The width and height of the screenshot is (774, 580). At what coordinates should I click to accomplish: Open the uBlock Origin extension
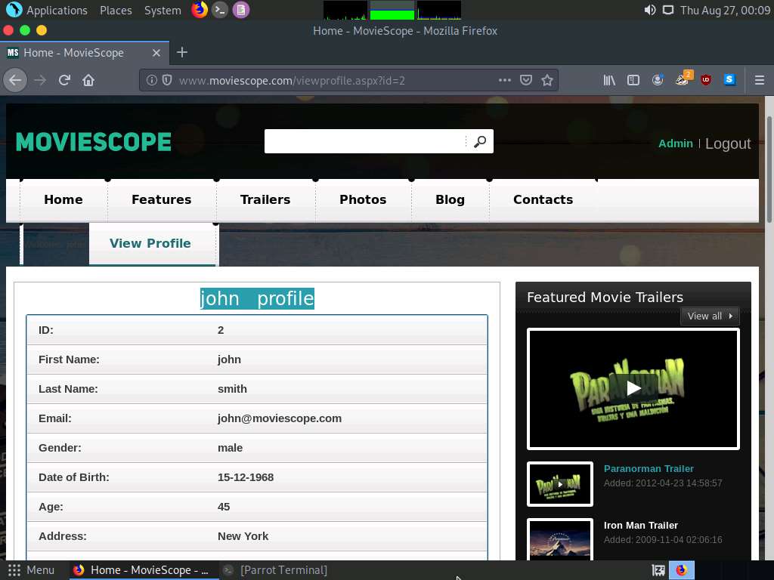click(705, 80)
